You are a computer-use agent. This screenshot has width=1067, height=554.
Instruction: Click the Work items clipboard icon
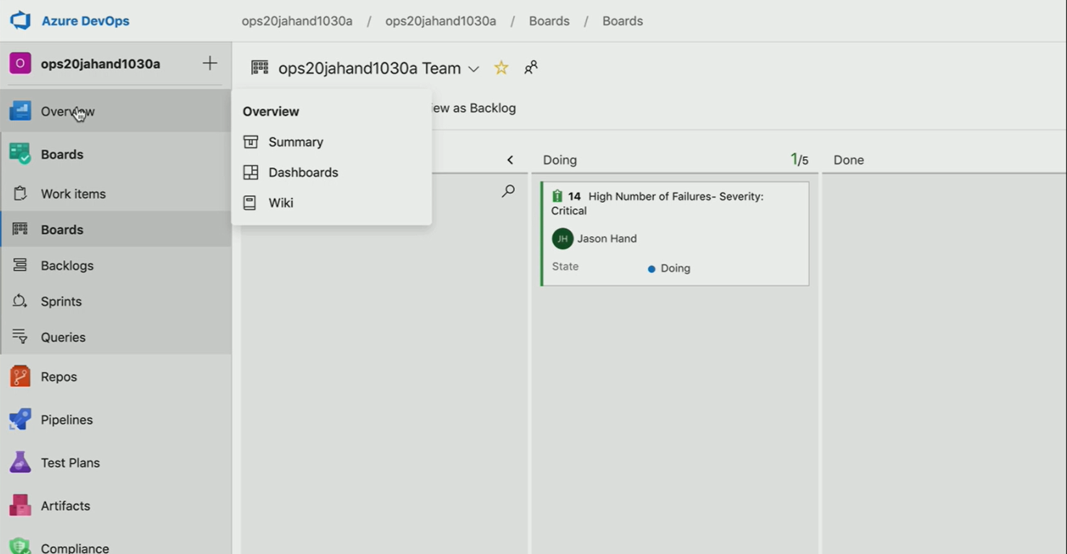(20, 193)
